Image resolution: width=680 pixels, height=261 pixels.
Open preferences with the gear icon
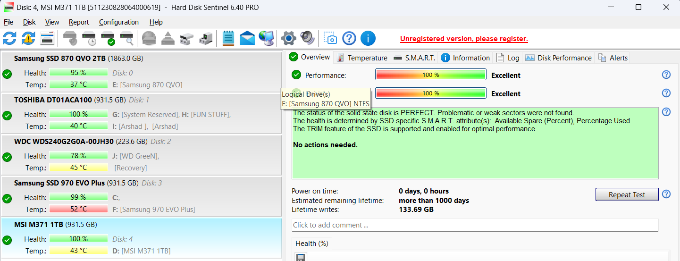[x=288, y=38]
